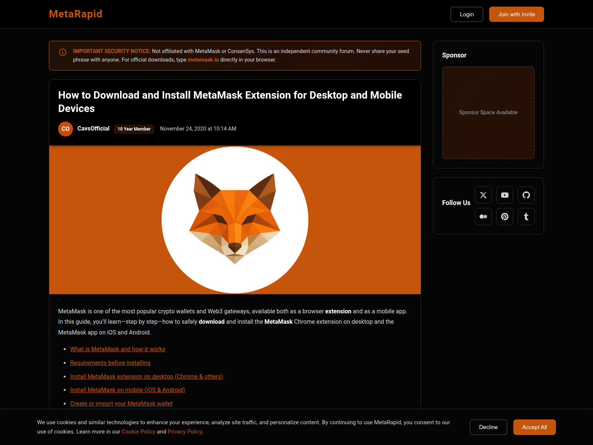Image resolution: width=593 pixels, height=445 pixels.
Task: Select the CavsOfficial avatar badge
Action: [x=66, y=129]
